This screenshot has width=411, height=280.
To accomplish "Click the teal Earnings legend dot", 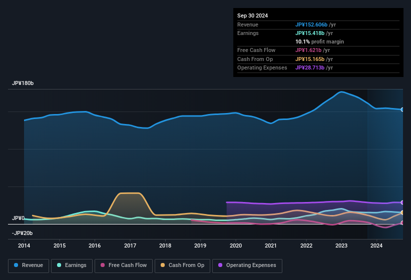I will click(60, 265).
